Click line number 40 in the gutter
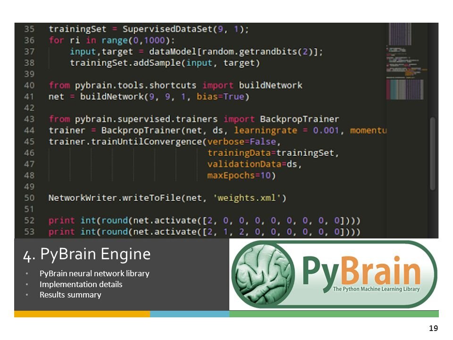Image resolution: width=453 pixels, height=340 pixels. pos(29,85)
